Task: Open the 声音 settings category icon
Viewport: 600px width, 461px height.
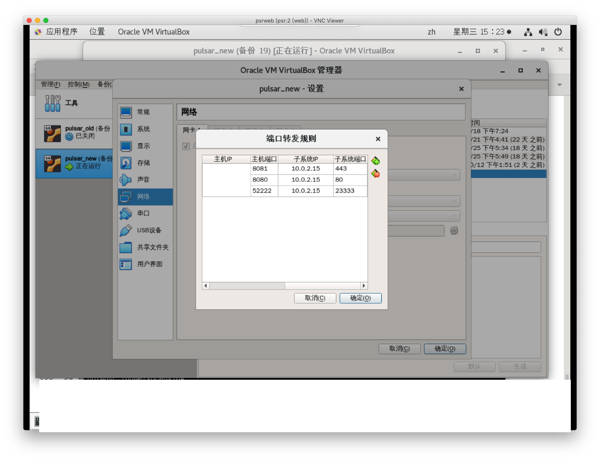Action: tap(126, 180)
